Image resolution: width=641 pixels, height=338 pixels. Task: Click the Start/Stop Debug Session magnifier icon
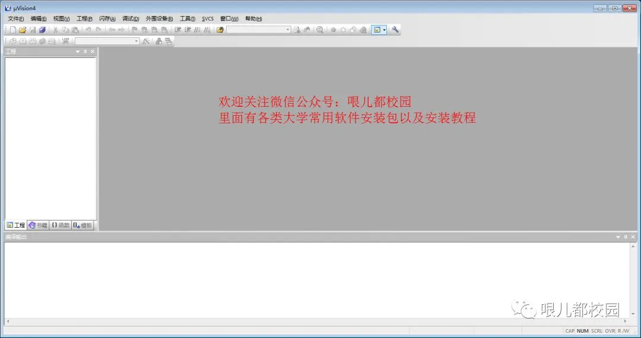click(x=320, y=30)
